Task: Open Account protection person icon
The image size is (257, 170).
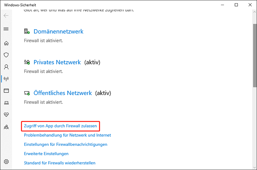Action: [6, 67]
